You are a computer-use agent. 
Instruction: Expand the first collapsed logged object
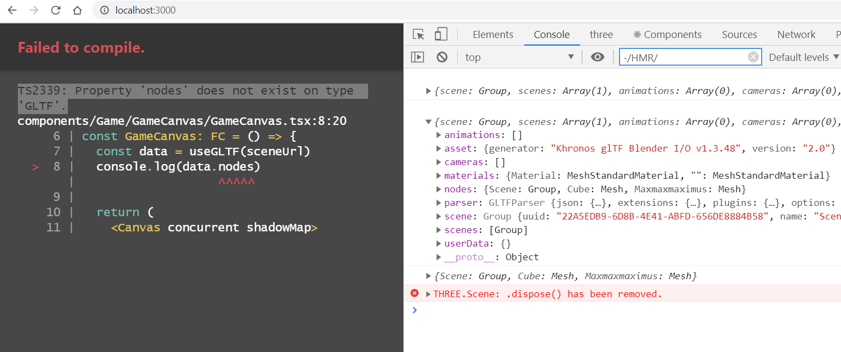point(428,91)
